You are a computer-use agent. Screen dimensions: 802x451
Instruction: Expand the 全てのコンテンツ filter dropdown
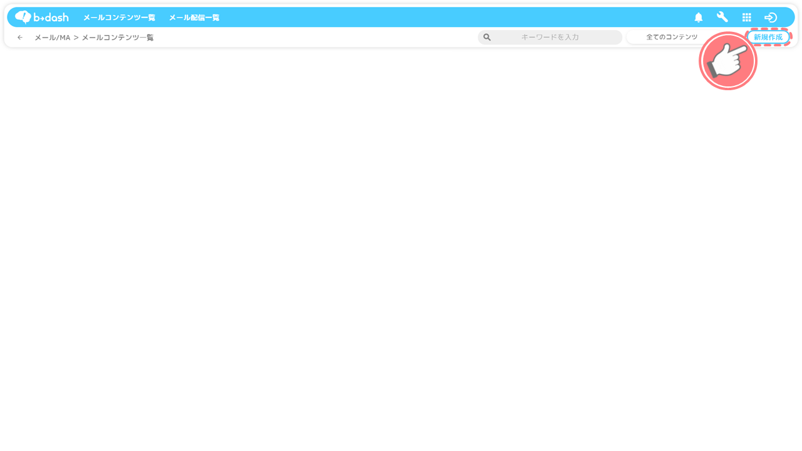tap(672, 38)
